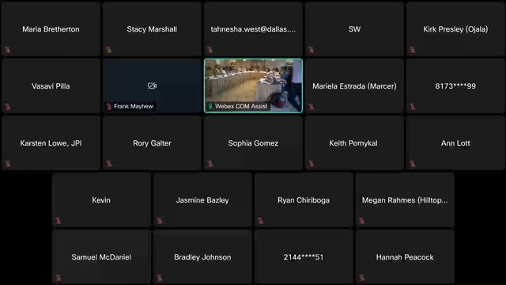Click the muted mic icon on Ann Lott's tile
The image size is (506, 285).
tap(412, 164)
